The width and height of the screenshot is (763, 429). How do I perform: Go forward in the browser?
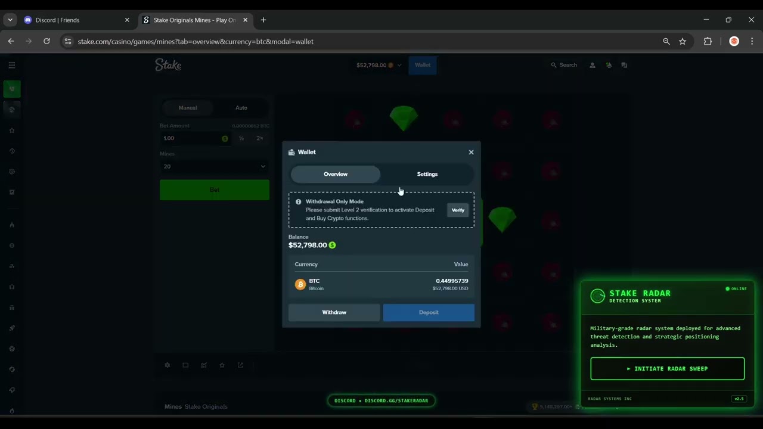coord(29,41)
